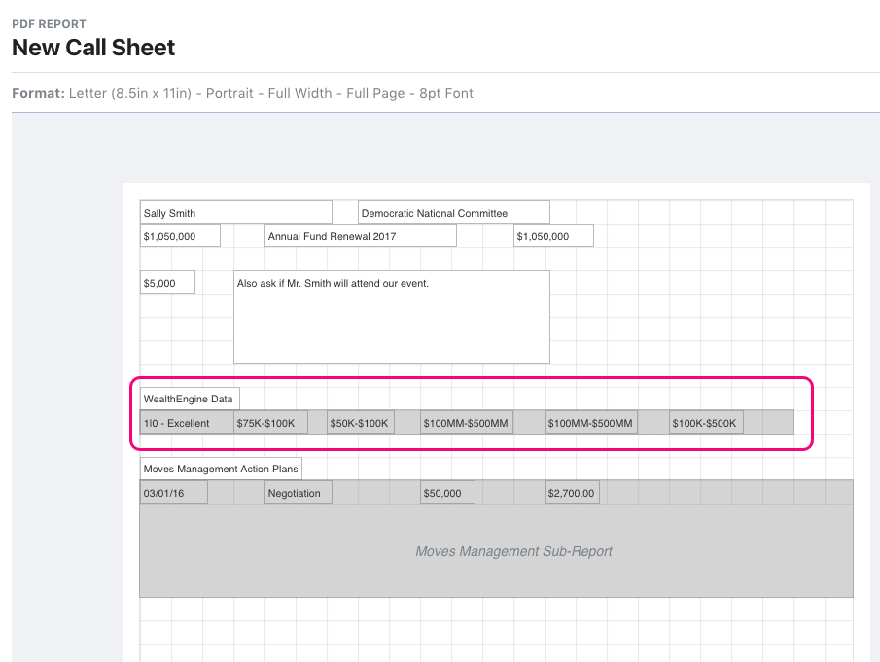The width and height of the screenshot is (880, 662).
Task: Select the $5,000 ask amount field
Action: [166, 281]
